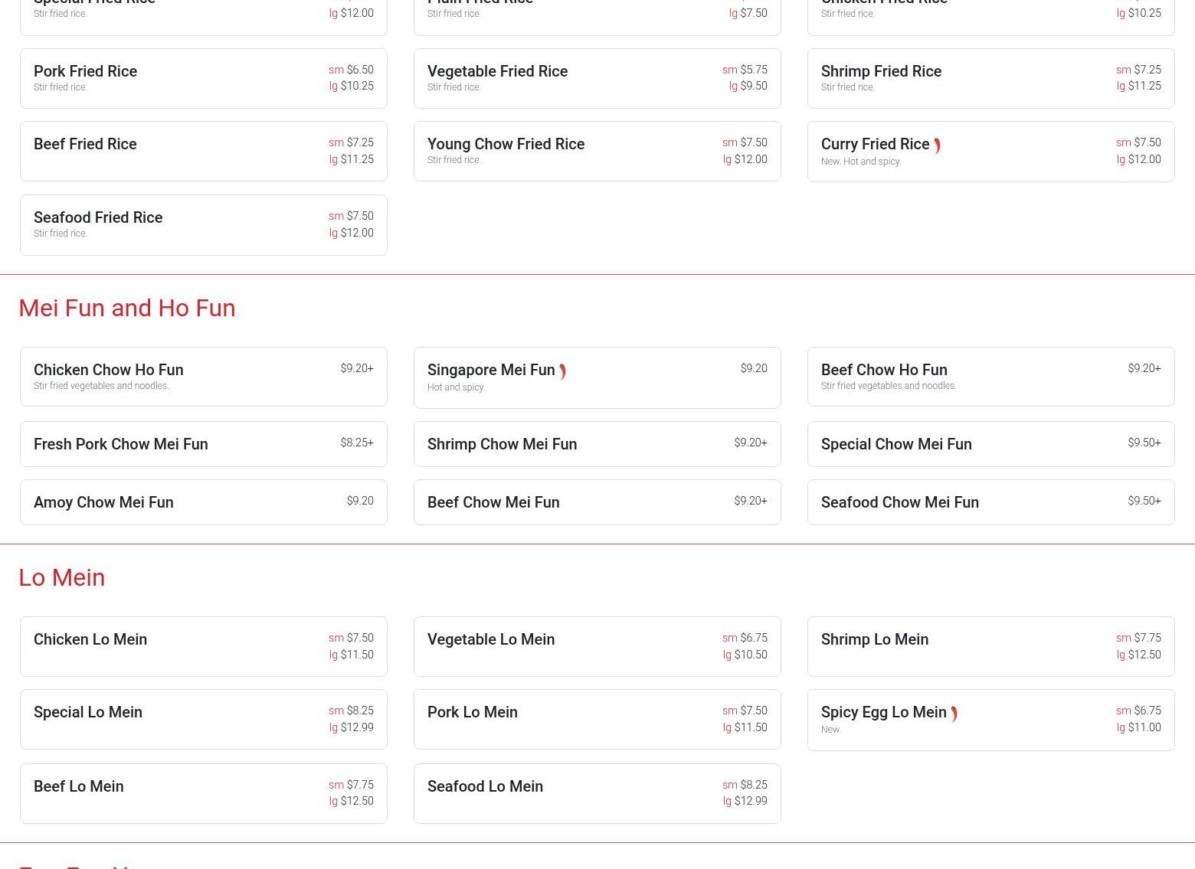Viewport: 1195px width, 869px height.
Task: Choose the Shrimp Fried Rice item
Action: tap(881, 71)
